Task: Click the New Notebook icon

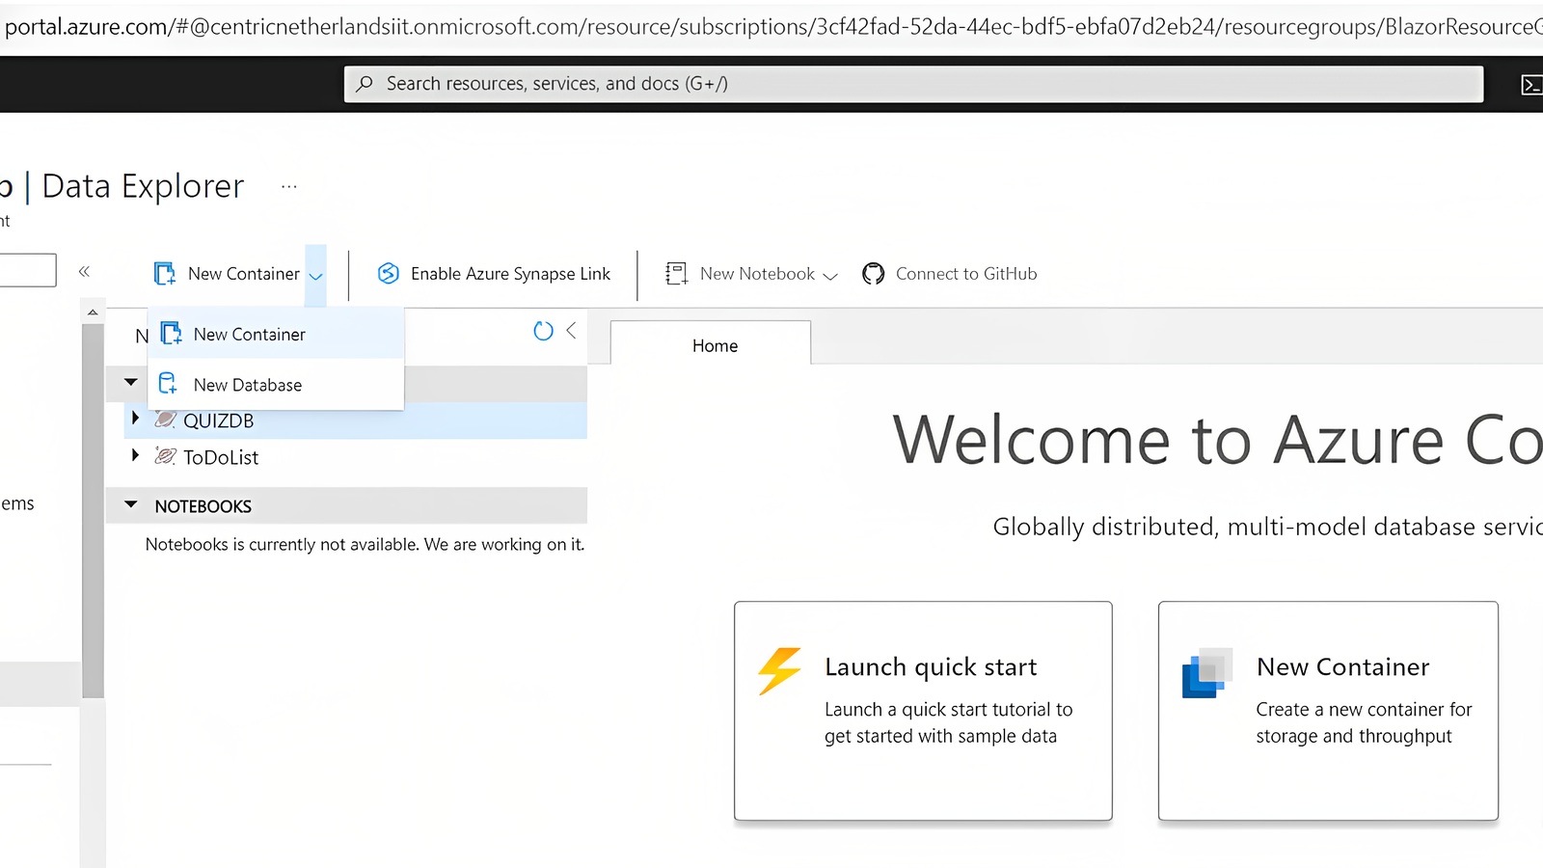Action: click(x=676, y=274)
